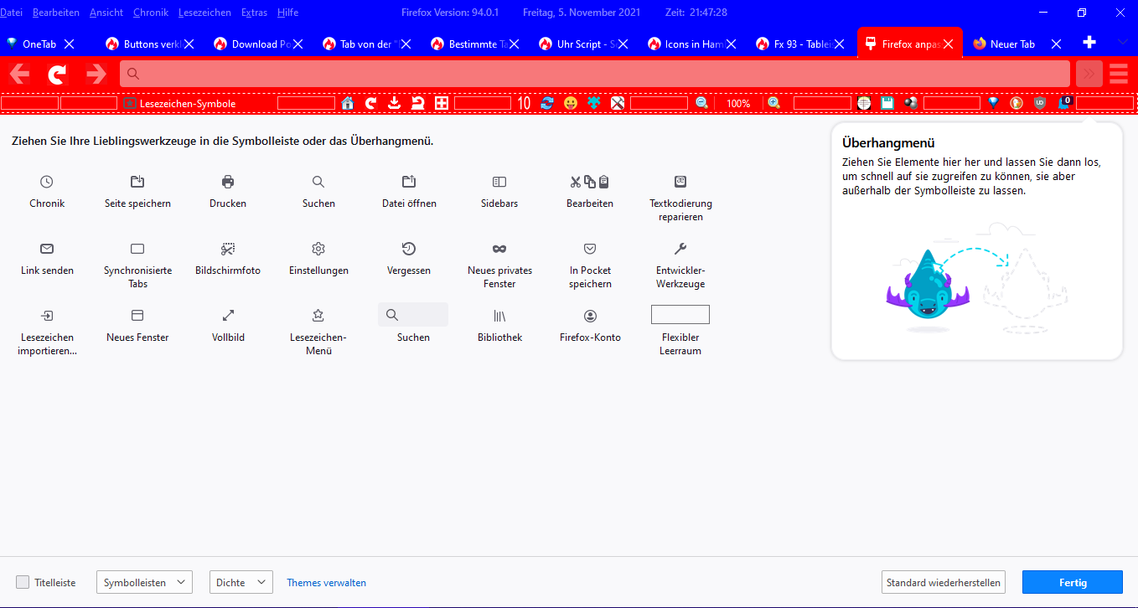Click the Firefox-Konto account icon
The image size is (1138, 608).
[x=590, y=316]
